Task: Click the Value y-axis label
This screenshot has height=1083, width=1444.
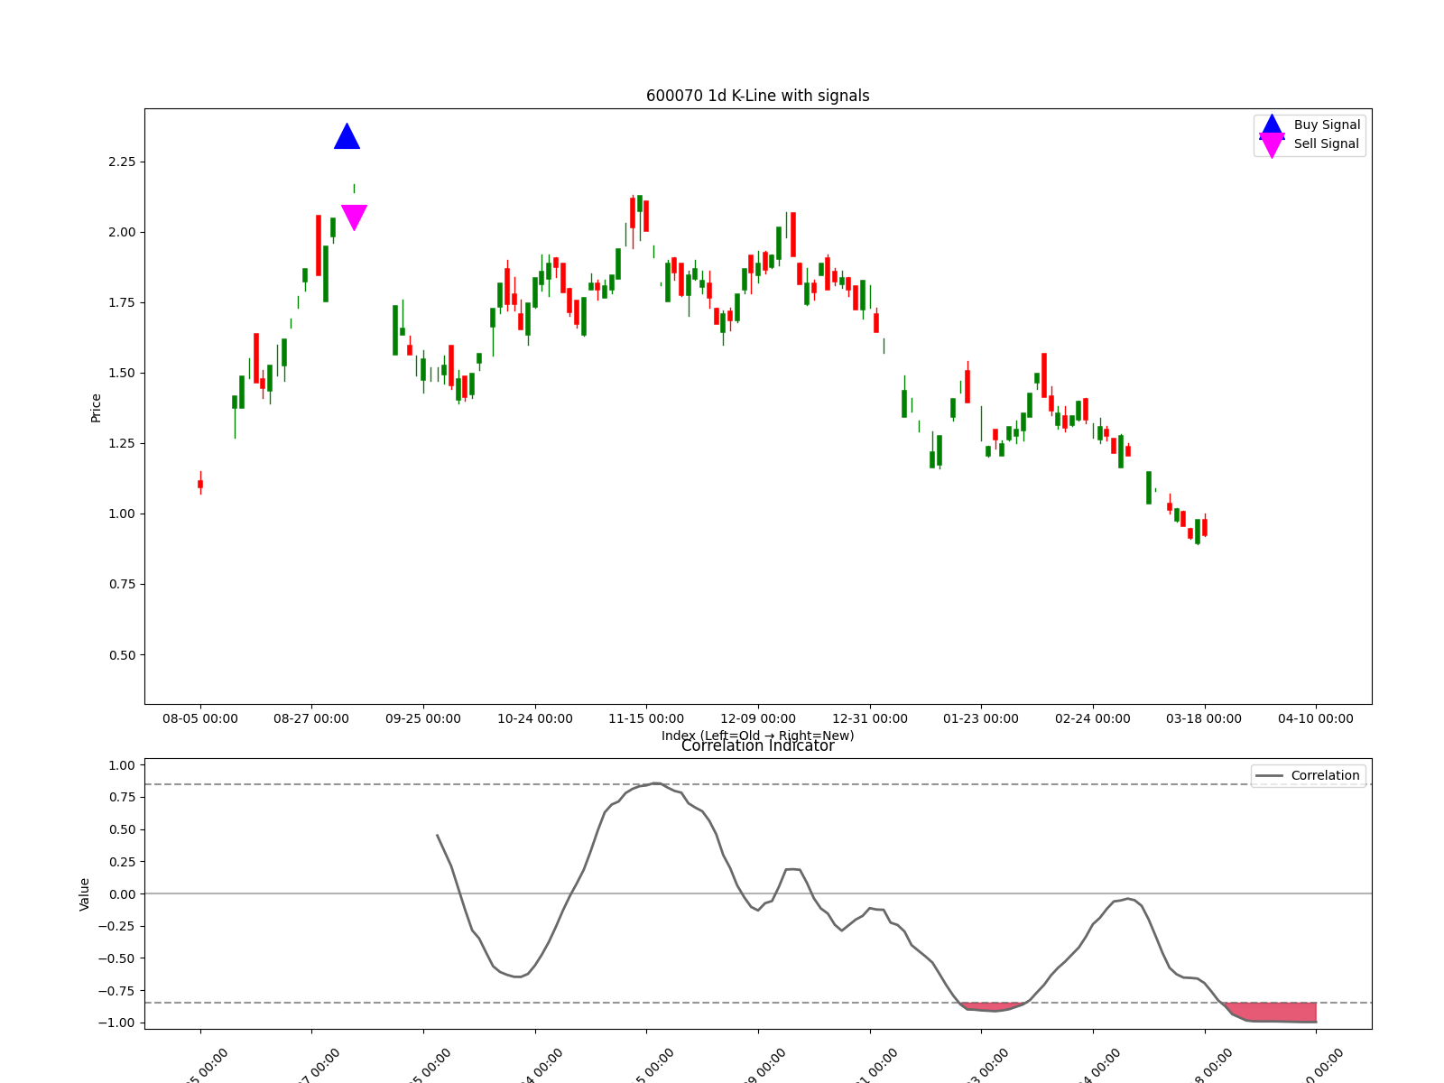Action: pyautogui.click(x=85, y=894)
